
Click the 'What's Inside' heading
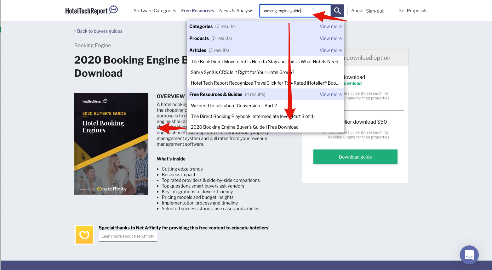click(x=171, y=159)
